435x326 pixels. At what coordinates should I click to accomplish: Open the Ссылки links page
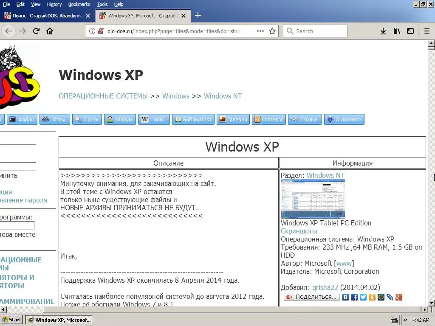click(x=305, y=119)
